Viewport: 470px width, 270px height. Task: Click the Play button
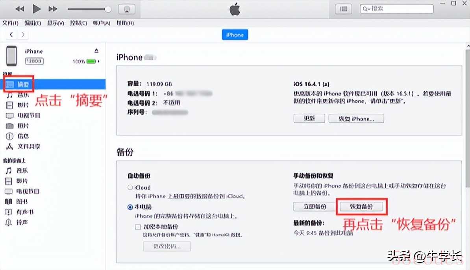click(37, 9)
